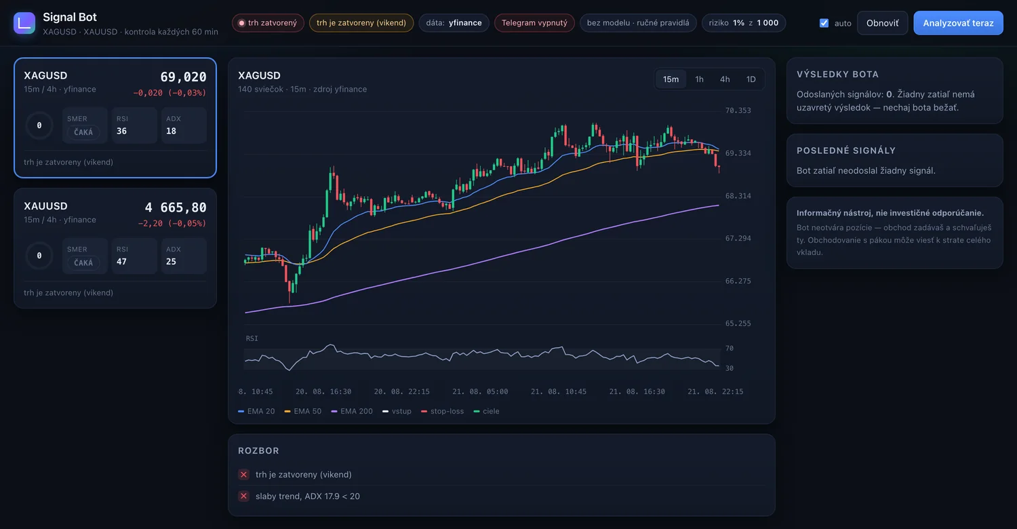
Task: Select the XAUUSD instrument card
Action: pyautogui.click(x=115, y=248)
